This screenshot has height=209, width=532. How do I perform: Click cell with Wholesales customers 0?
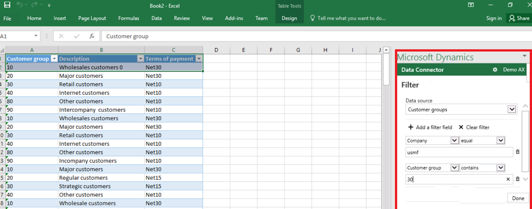pyautogui.click(x=101, y=67)
